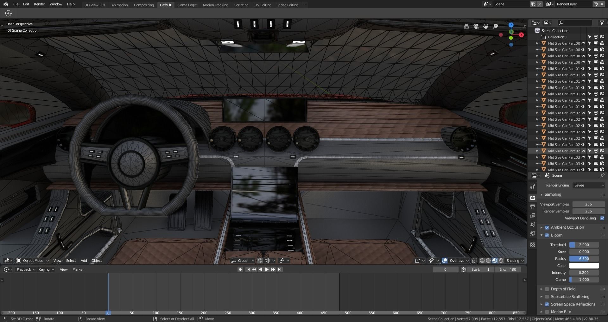
Task: Jump to the last frame
Action: pos(280,269)
